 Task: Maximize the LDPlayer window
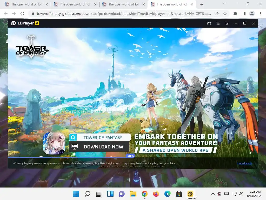tap(245, 23)
